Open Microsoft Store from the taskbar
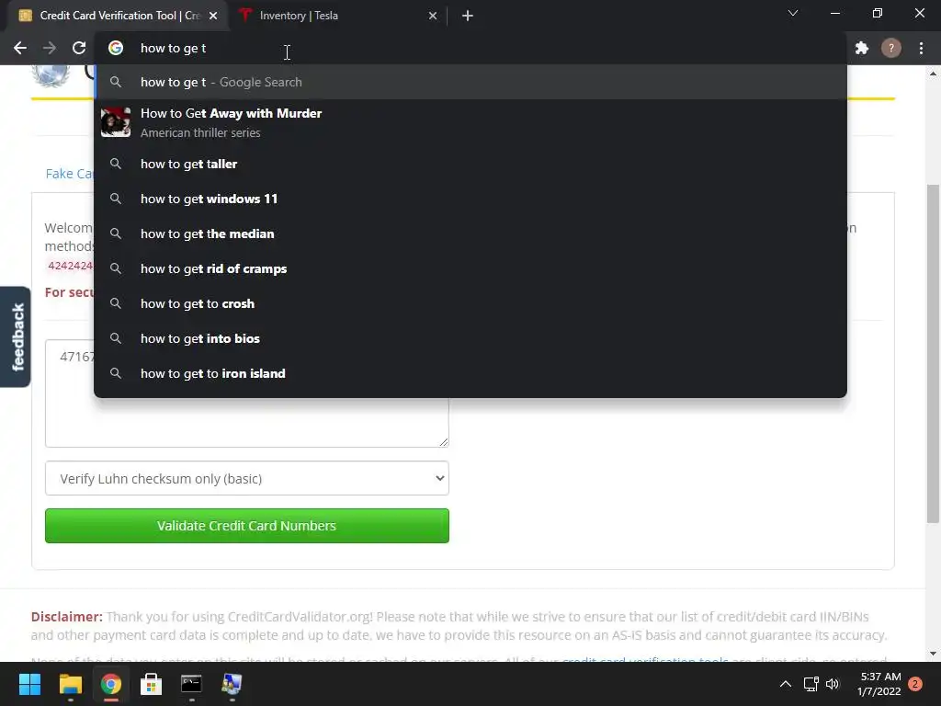 152,684
